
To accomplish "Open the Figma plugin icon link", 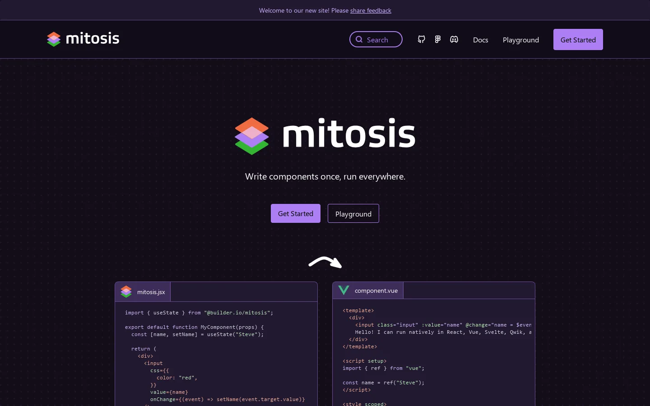I will (437, 40).
